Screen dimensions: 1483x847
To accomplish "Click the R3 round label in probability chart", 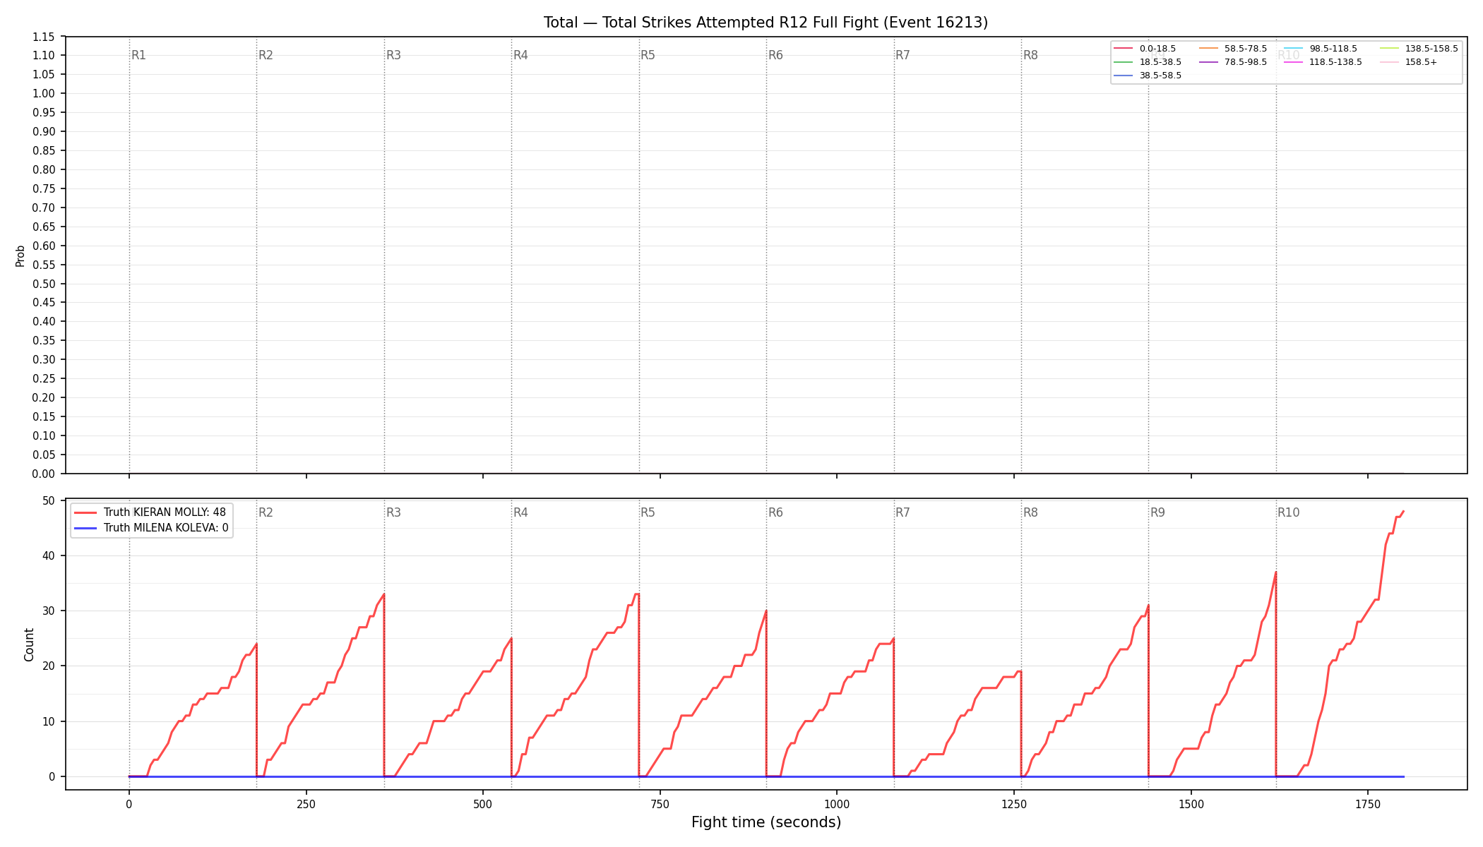I will pos(393,55).
